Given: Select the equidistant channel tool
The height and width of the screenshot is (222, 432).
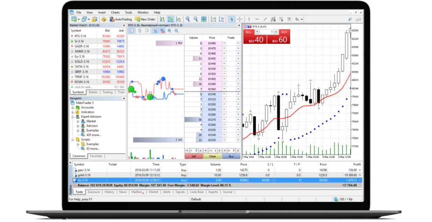Looking at the screenshot, I should (x=273, y=19).
